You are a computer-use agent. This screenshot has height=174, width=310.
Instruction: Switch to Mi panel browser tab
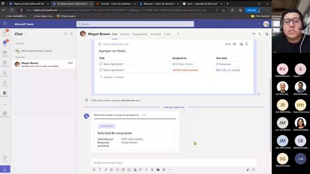pos(159,4)
